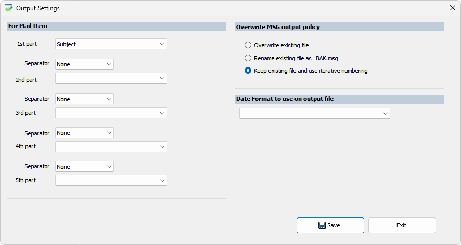
Task: Choose Keep existing file with iterative numbering
Action: coord(248,71)
